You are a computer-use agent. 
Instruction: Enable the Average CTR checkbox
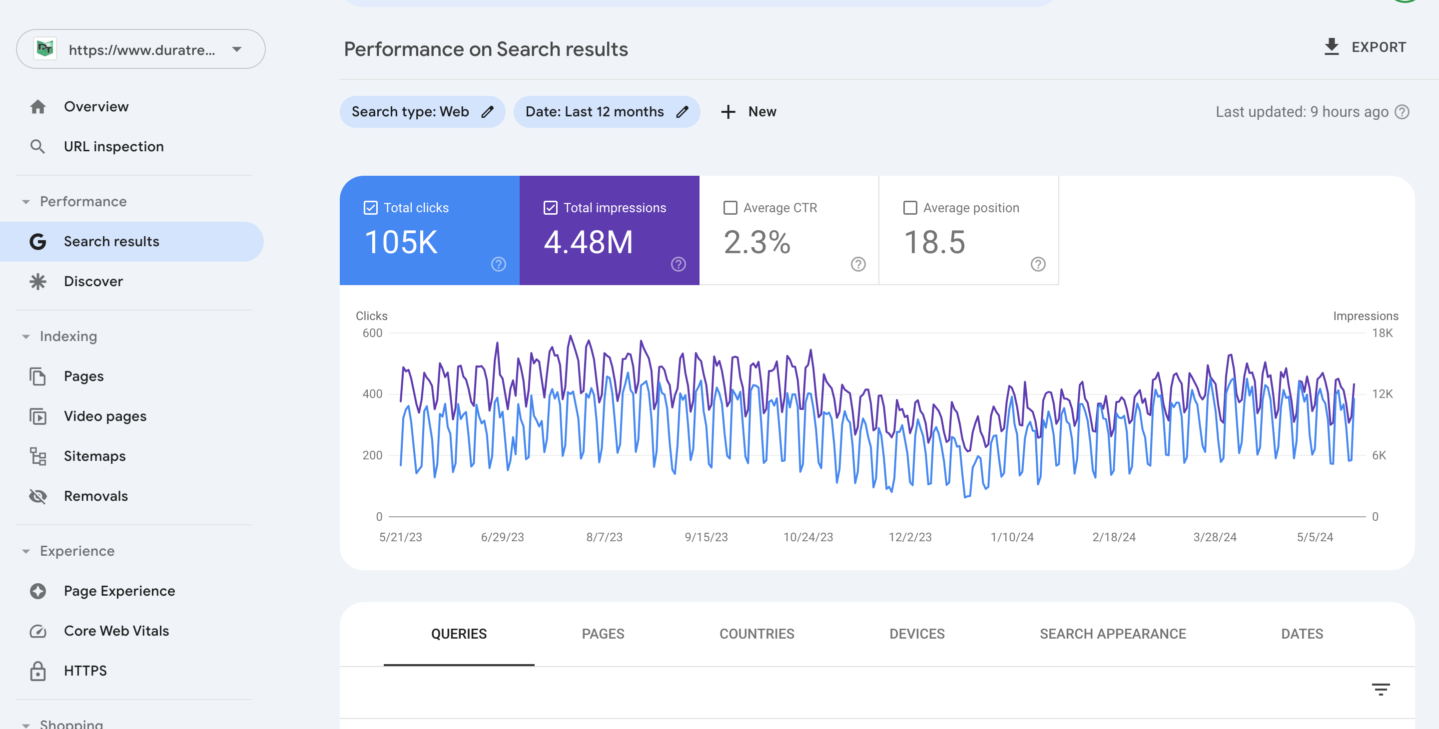(730, 208)
